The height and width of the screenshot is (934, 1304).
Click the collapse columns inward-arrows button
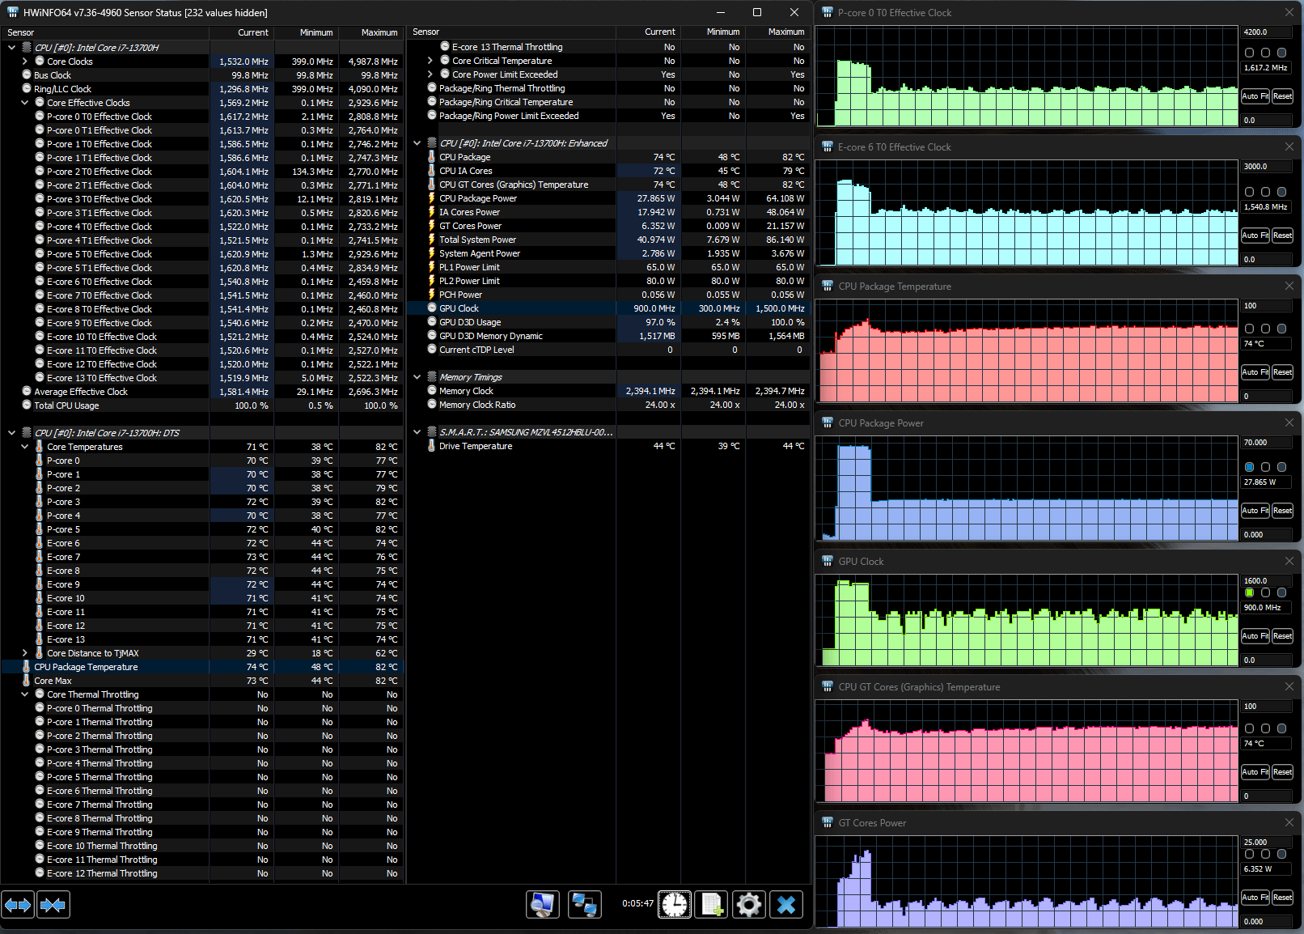pos(53,904)
